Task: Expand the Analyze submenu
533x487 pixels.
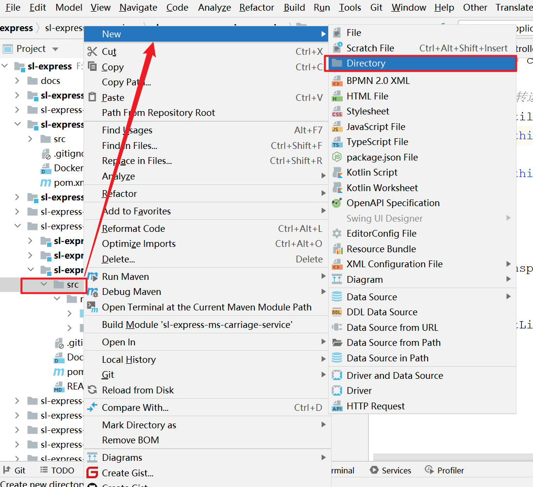Action: 323,176
